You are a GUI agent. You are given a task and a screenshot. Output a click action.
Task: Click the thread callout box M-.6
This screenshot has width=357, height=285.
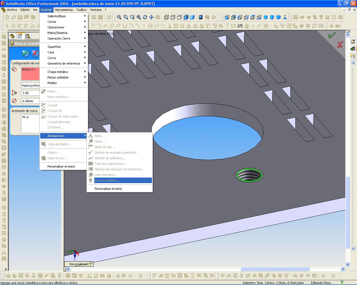coord(30,124)
